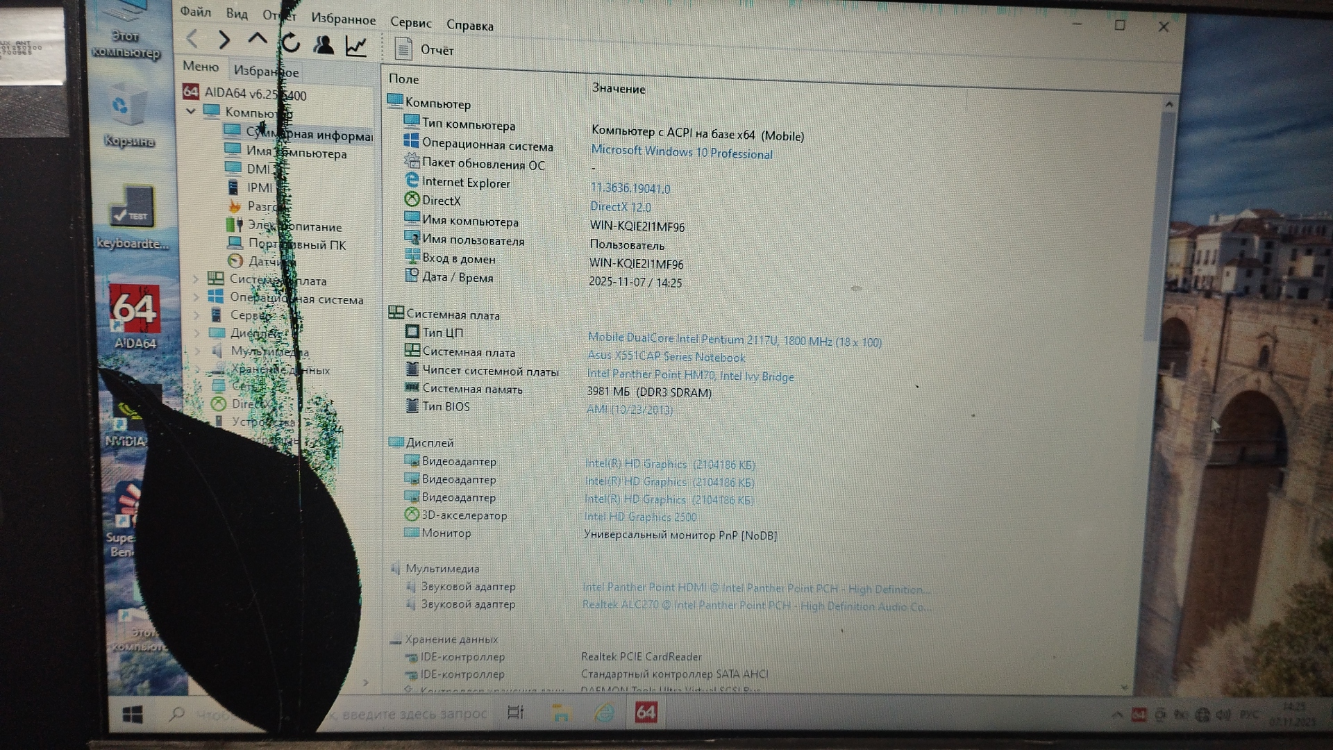Open the Файл menu
1333x750 pixels.
click(196, 12)
